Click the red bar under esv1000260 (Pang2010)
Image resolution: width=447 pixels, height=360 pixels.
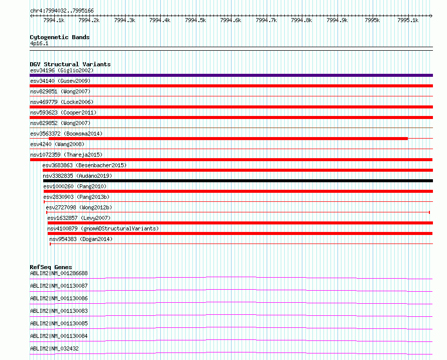tap(239, 191)
